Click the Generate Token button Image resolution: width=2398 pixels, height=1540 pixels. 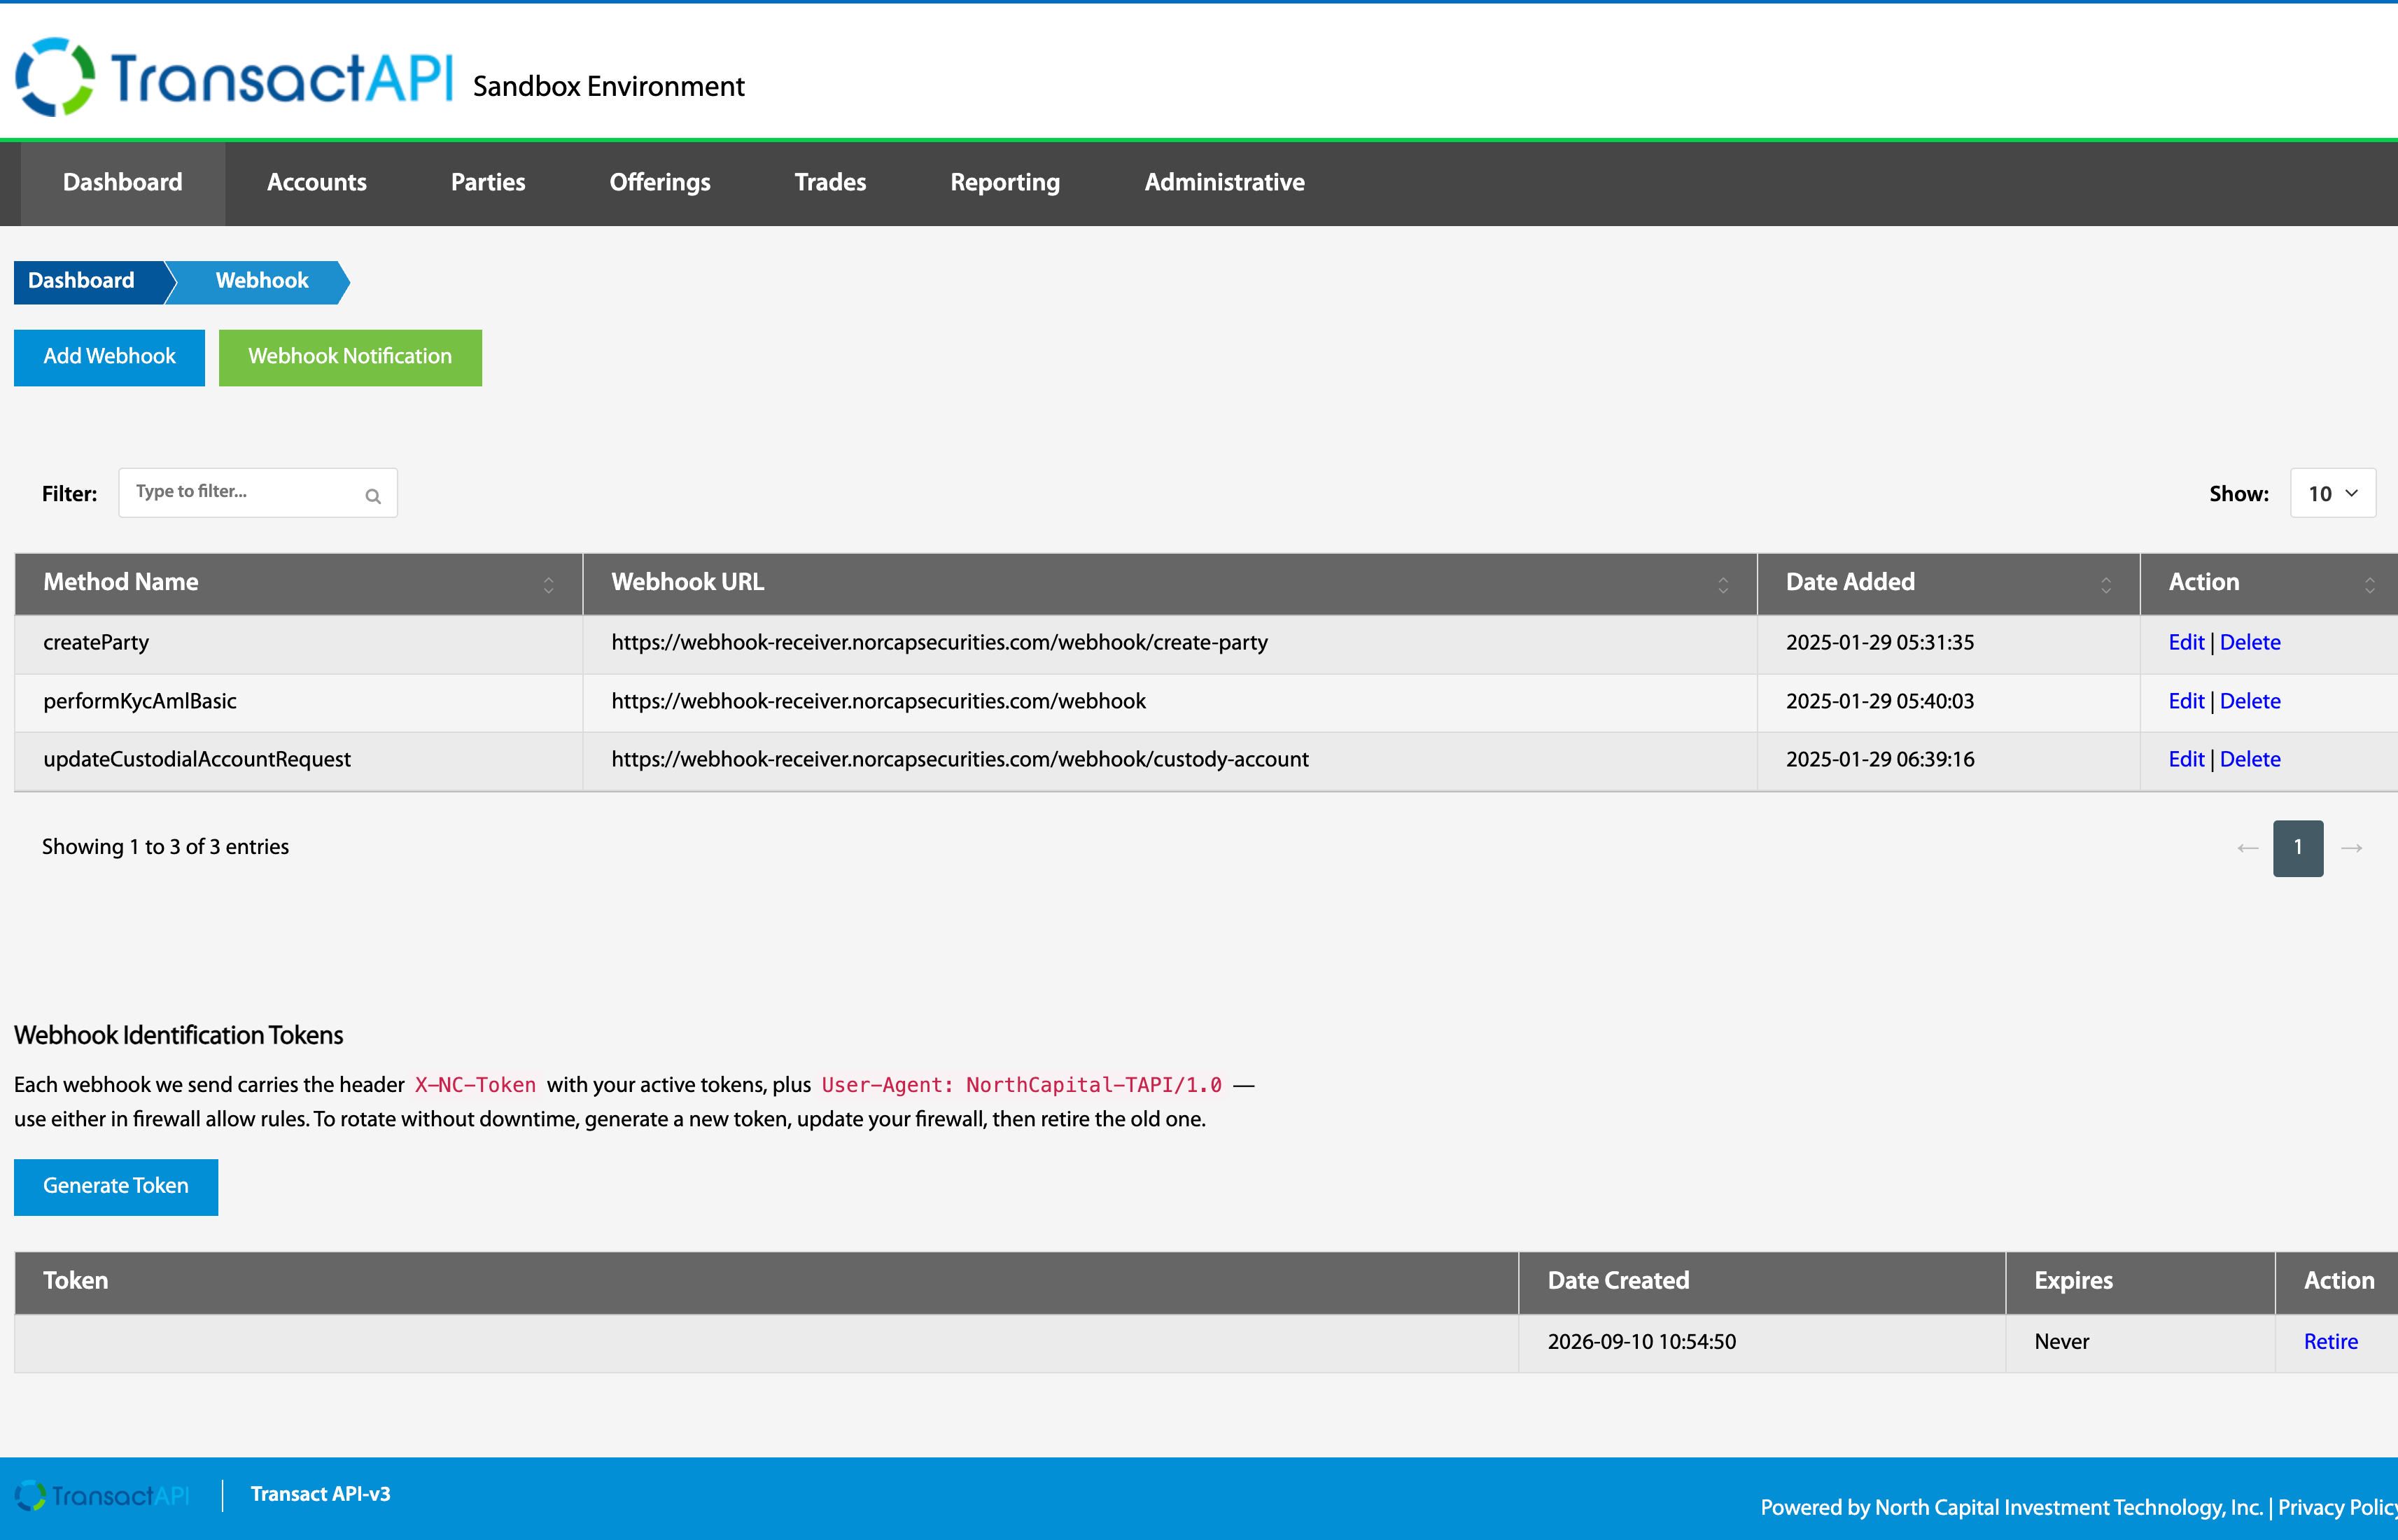[x=116, y=1187]
